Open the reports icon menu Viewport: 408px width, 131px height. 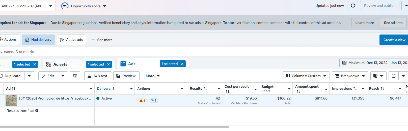(378, 76)
